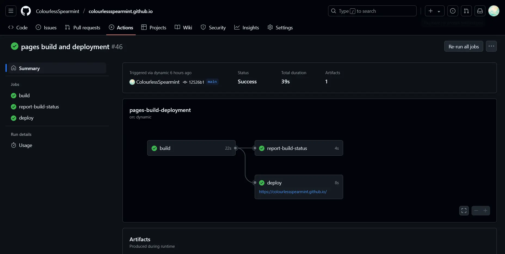Switch to the Pull requests tab
This screenshot has height=254, width=505.
coord(83,27)
